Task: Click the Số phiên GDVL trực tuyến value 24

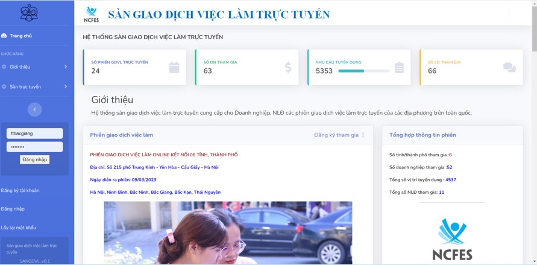Action: 95,71
